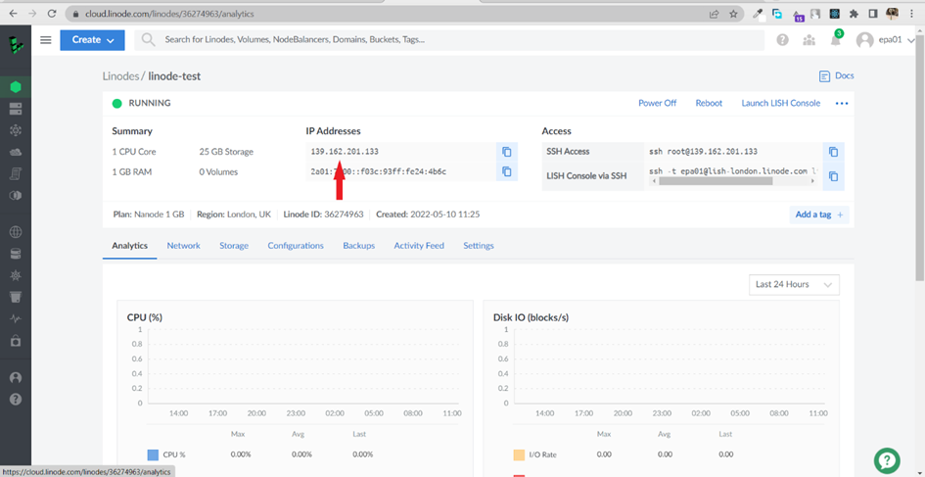Open the Chrome three-dot menu
This screenshot has height=477, width=925.
coord(912,13)
